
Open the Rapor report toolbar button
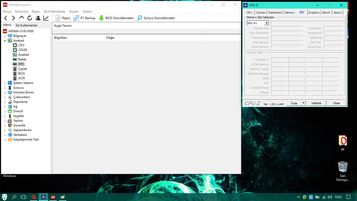(x=63, y=18)
